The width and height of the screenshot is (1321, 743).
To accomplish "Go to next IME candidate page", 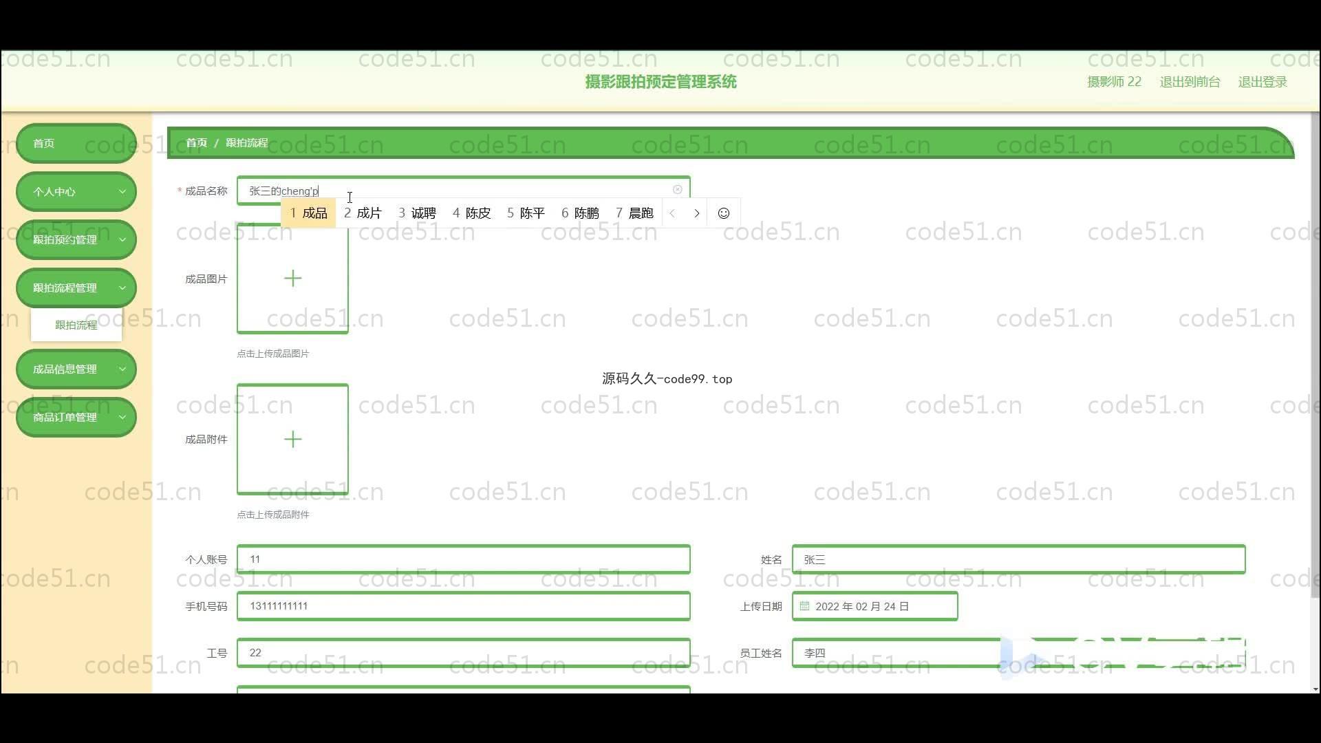I will 696,213.
